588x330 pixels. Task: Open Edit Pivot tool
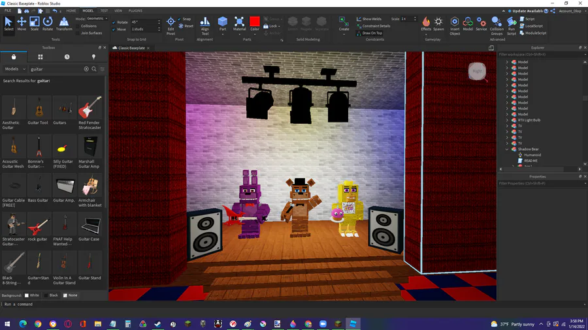point(171,25)
